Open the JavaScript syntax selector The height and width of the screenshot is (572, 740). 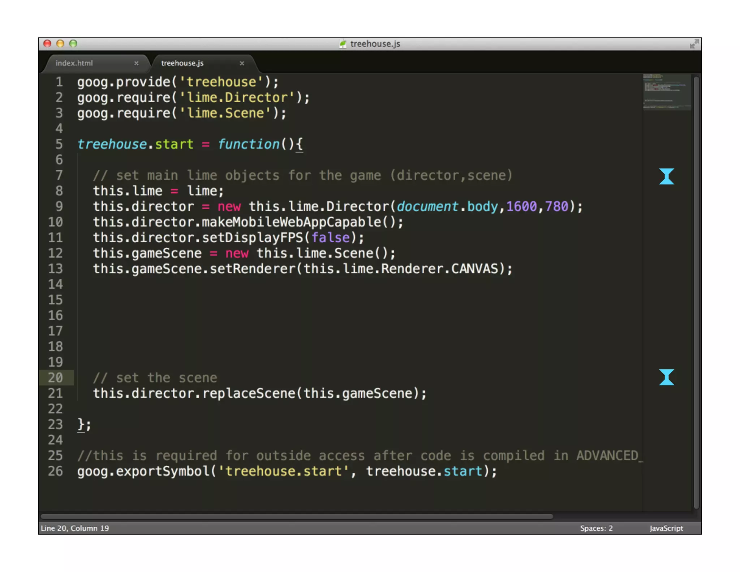(666, 528)
